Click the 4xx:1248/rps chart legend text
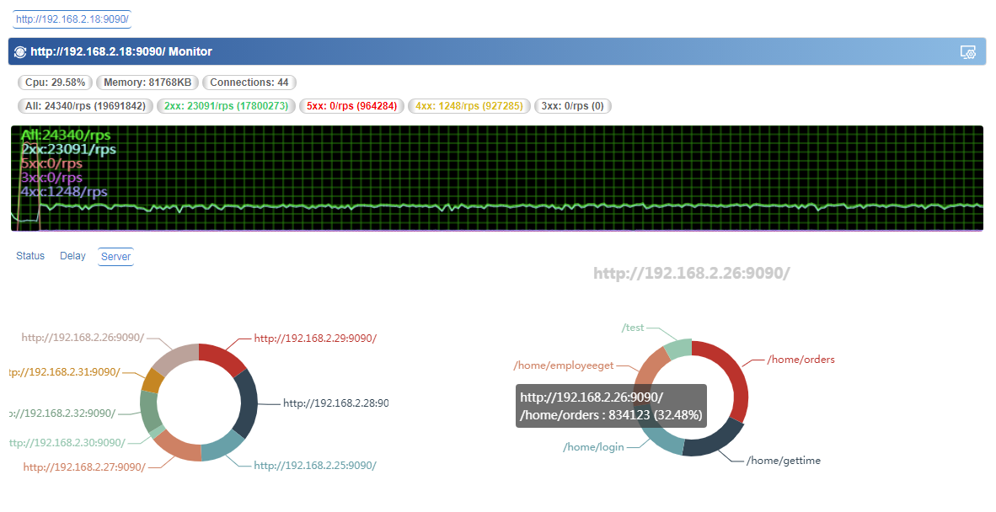996x512 pixels. click(x=63, y=191)
